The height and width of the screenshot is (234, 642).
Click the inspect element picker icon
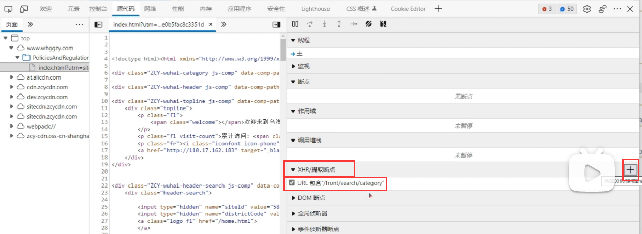coord(9,9)
